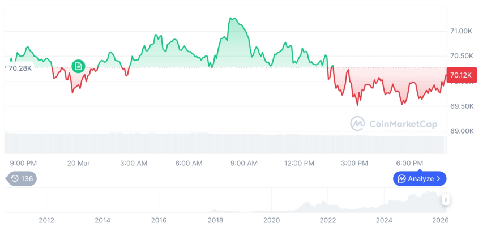Select 2022 on the overview timeline
The height and width of the screenshot is (227, 487).
328,220
